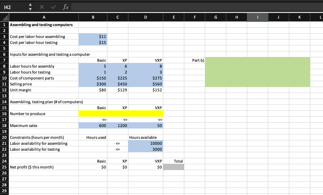Select column E header
Image resolution: width=323 pixels, height=195 pixels.
174,17
